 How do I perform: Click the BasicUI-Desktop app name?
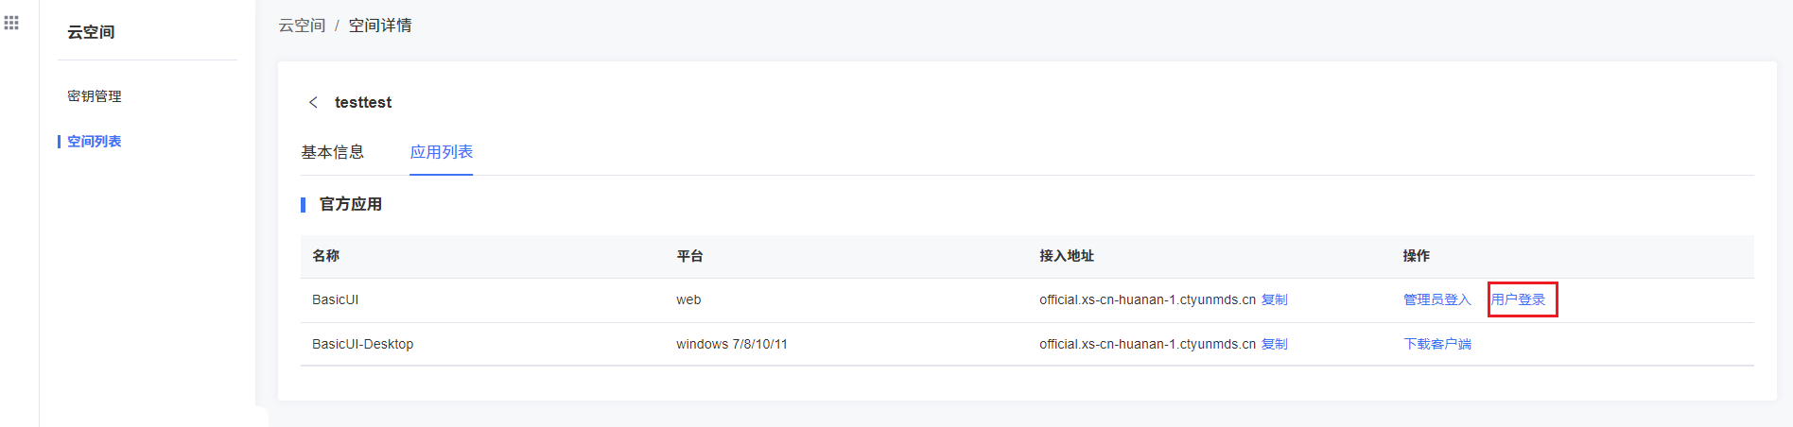[x=362, y=344]
